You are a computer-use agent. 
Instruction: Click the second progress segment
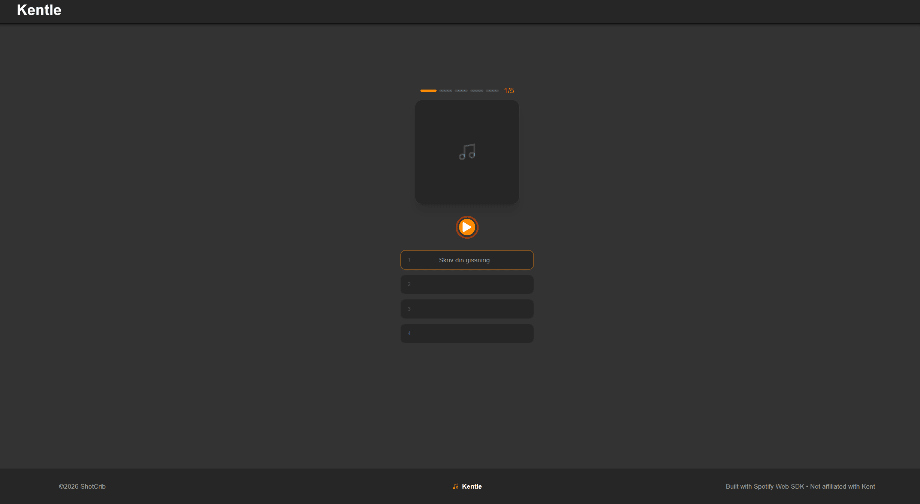(x=446, y=91)
